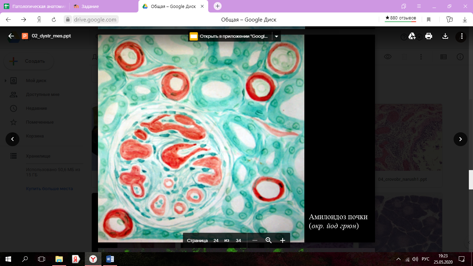Open 'Доступные мне' in sidebar
This screenshot has width=473, height=266.
(x=43, y=95)
